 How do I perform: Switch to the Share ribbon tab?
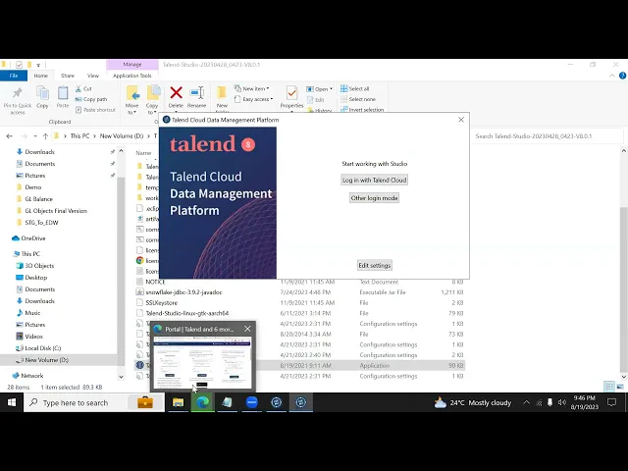pyautogui.click(x=68, y=76)
